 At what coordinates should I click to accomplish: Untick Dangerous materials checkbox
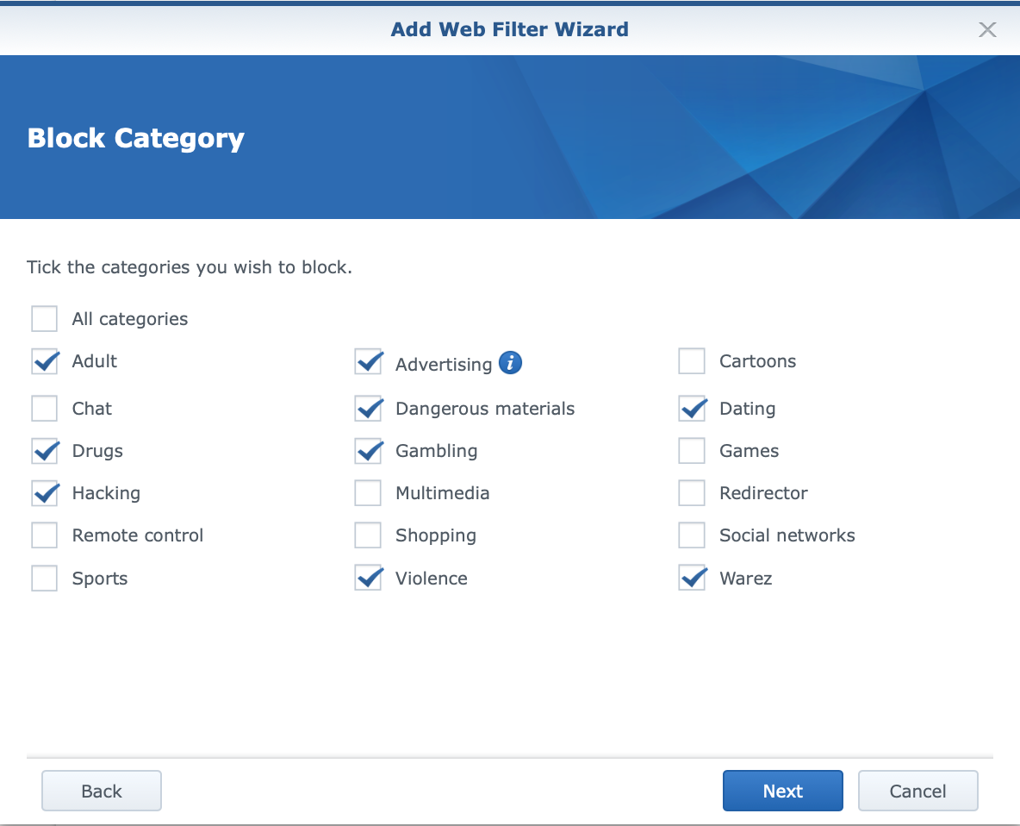(x=368, y=409)
